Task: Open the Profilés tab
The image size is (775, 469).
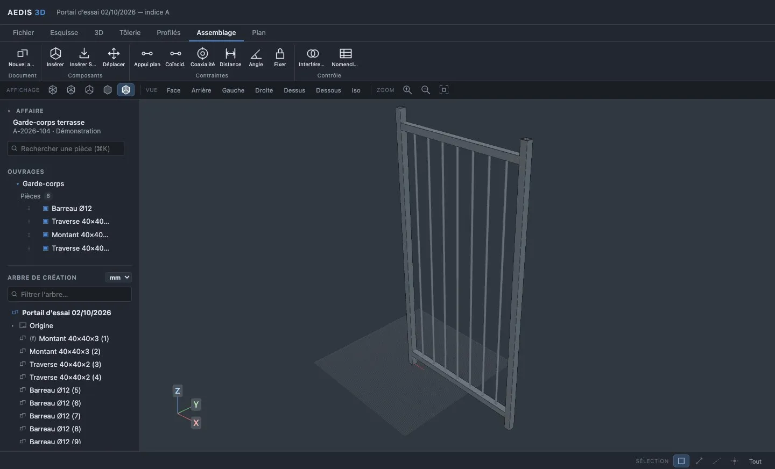Action: tap(168, 33)
